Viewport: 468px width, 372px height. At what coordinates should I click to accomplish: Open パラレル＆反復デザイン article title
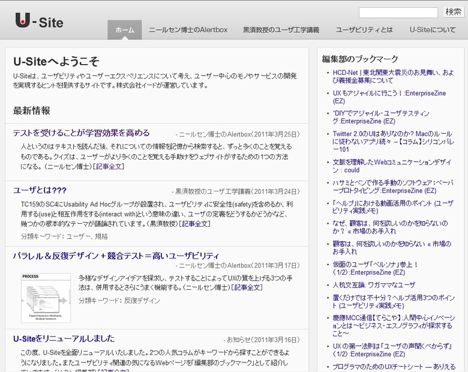[x=116, y=256]
